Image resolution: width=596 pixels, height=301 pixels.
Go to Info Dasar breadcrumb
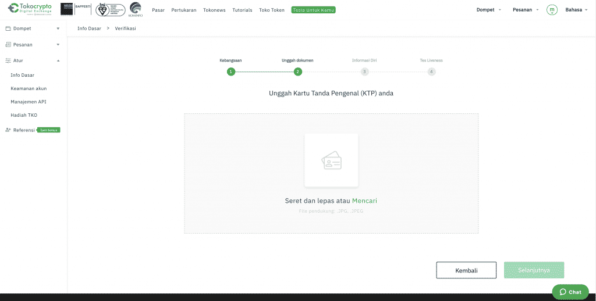pos(89,28)
